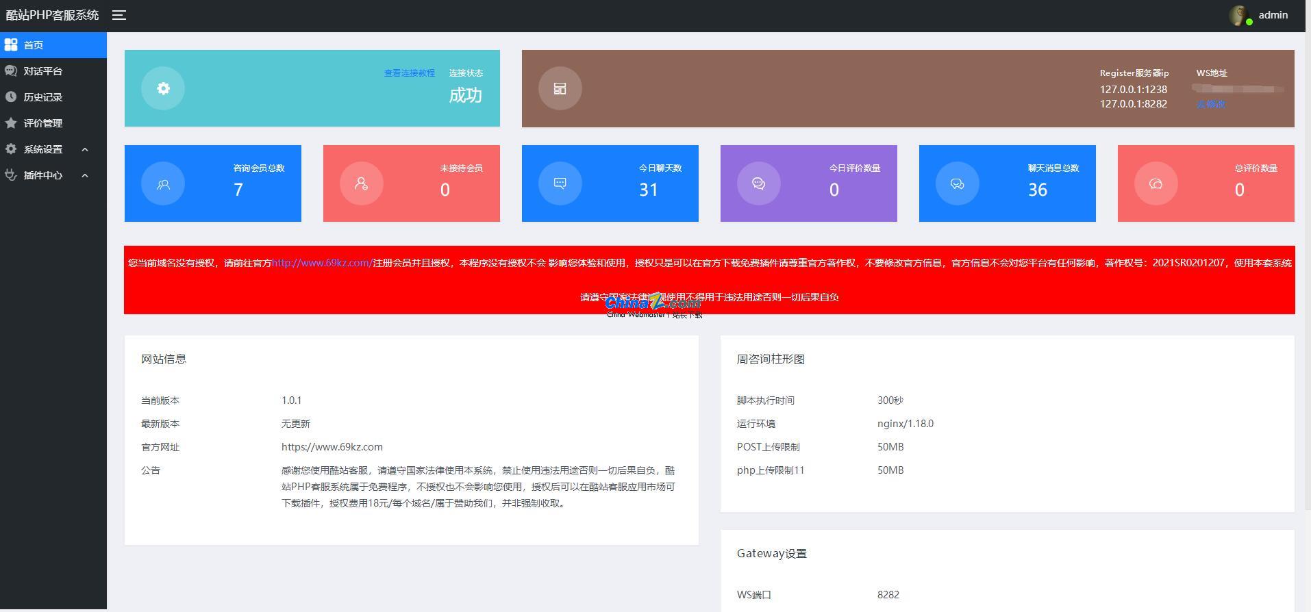Click the bubbles icon in 聊天消息总数 card
Screen dimensions: 1311x612
[957, 183]
